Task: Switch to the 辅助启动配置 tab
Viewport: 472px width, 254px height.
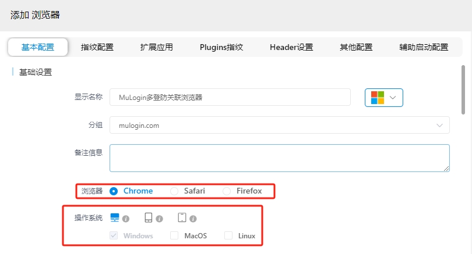Action: pos(424,47)
